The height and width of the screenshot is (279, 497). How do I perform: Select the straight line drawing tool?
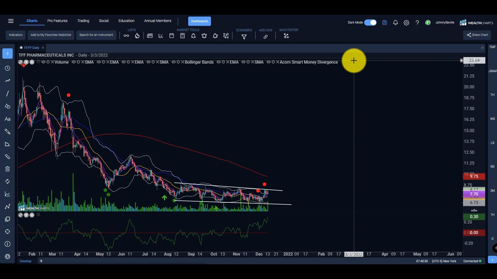coord(8,93)
